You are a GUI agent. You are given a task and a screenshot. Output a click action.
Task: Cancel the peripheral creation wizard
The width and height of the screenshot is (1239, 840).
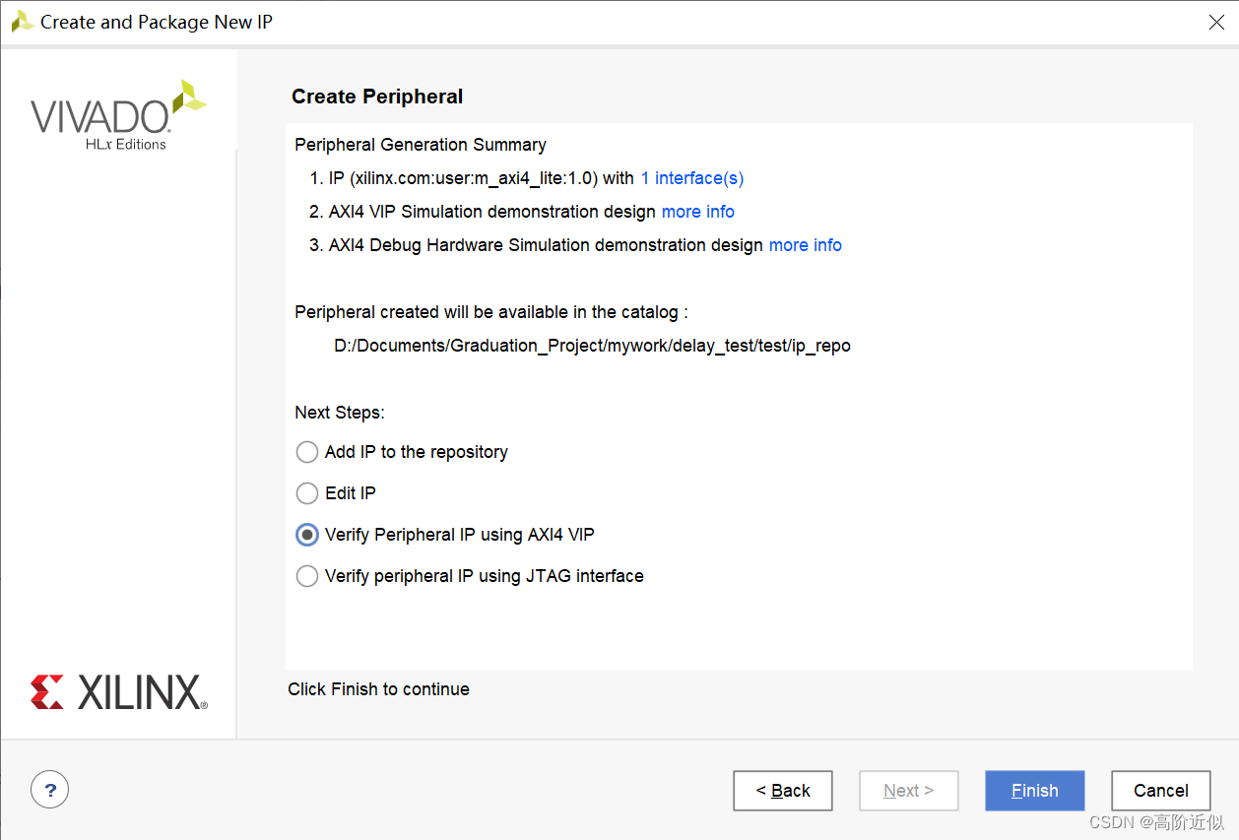pyautogui.click(x=1160, y=790)
